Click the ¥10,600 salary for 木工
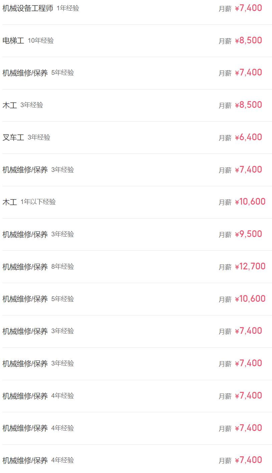This screenshot has height=473, width=272. (250, 202)
